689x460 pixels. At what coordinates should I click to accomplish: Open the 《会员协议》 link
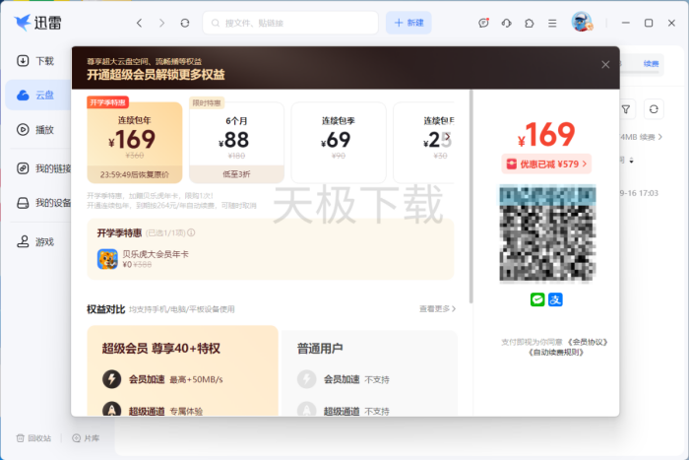coord(588,342)
